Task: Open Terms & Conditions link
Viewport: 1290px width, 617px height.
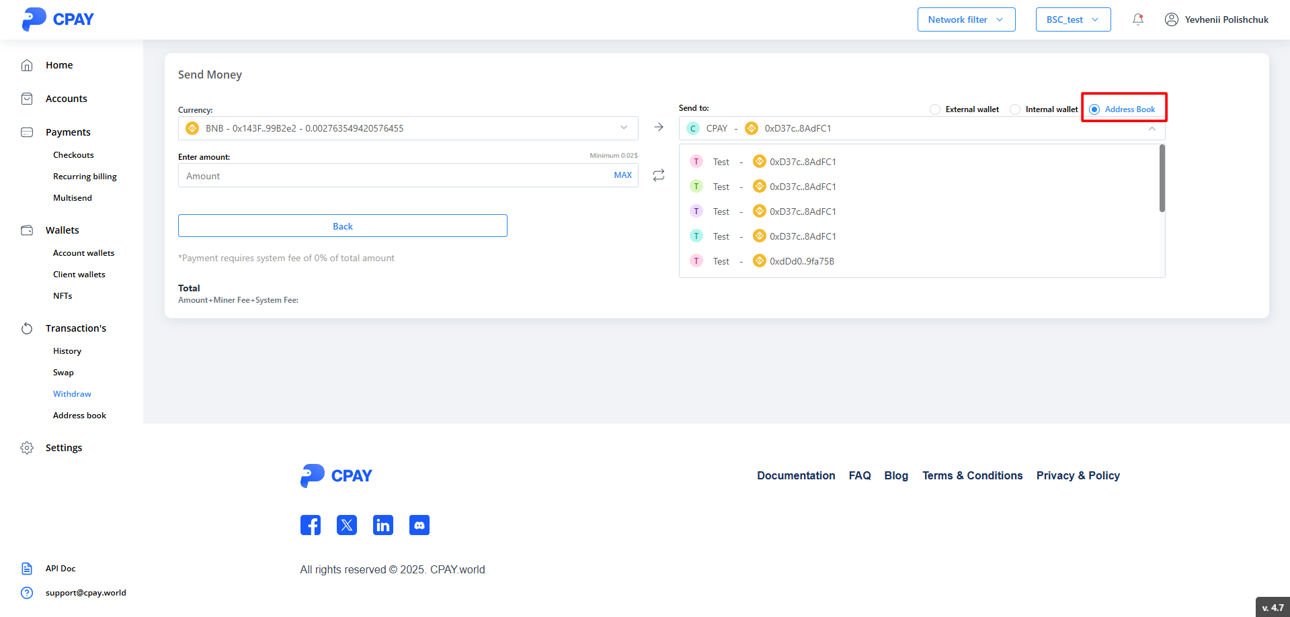Action: click(972, 475)
